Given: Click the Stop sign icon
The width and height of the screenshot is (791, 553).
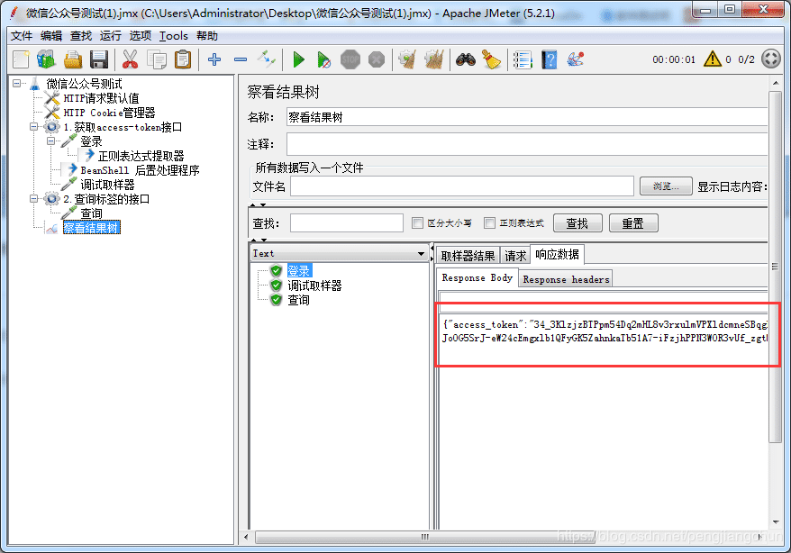Looking at the screenshot, I should click(350, 59).
